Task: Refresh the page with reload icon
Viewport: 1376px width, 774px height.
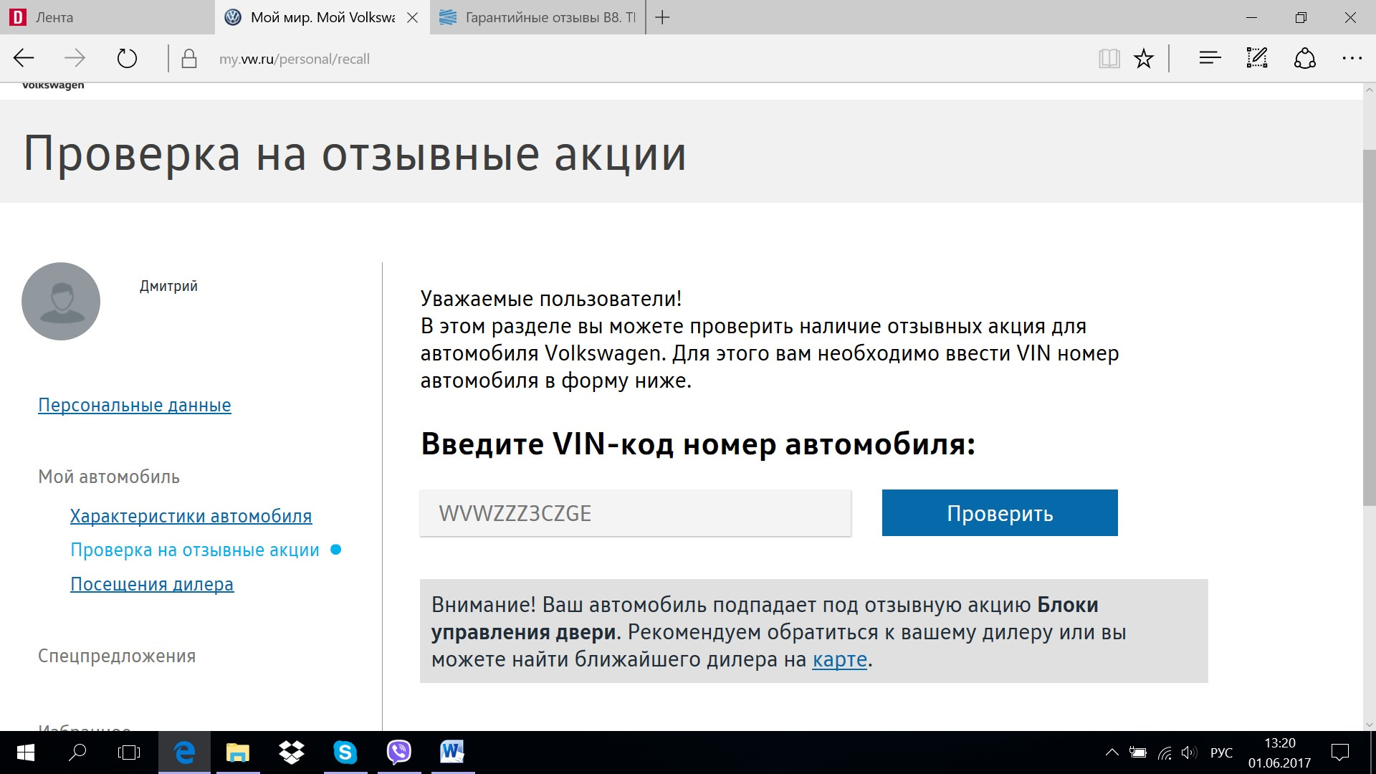Action: (127, 59)
